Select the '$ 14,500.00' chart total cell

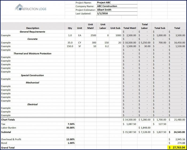130,120
